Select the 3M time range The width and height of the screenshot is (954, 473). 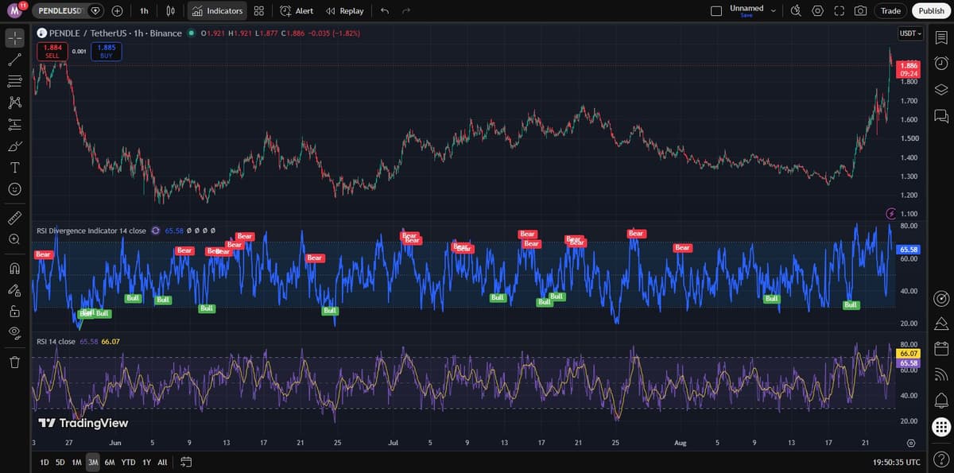pos(93,462)
